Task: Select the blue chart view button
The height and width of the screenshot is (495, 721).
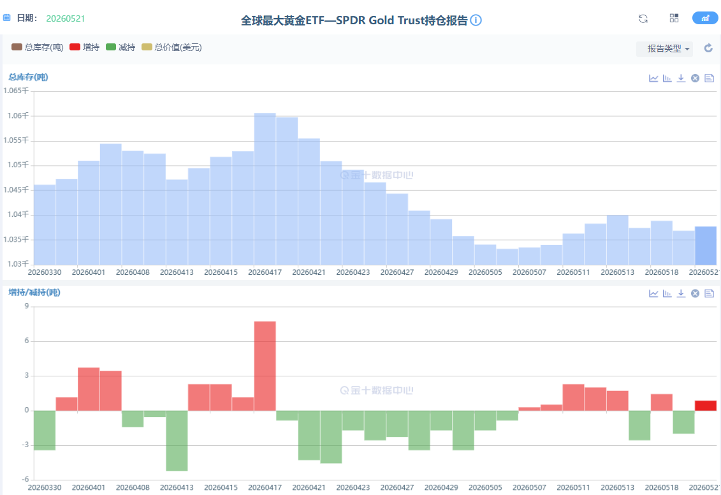Action: point(705,18)
